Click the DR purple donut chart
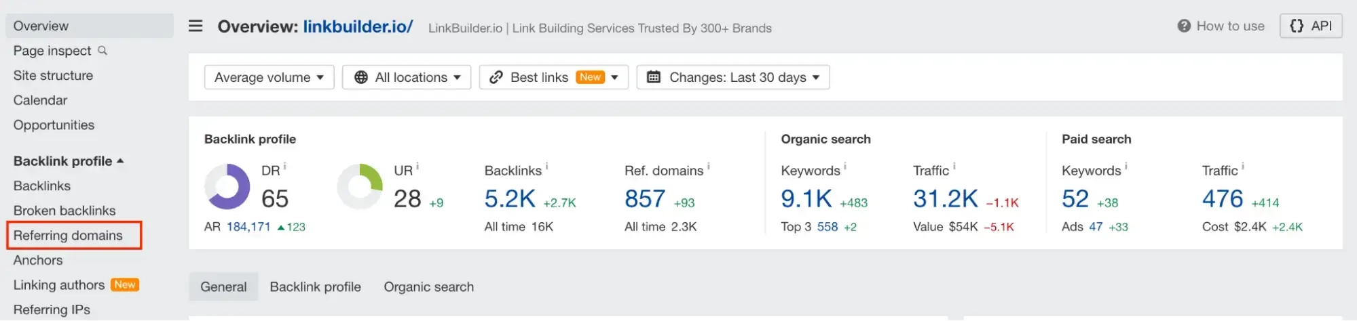 pyautogui.click(x=227, y=187)
